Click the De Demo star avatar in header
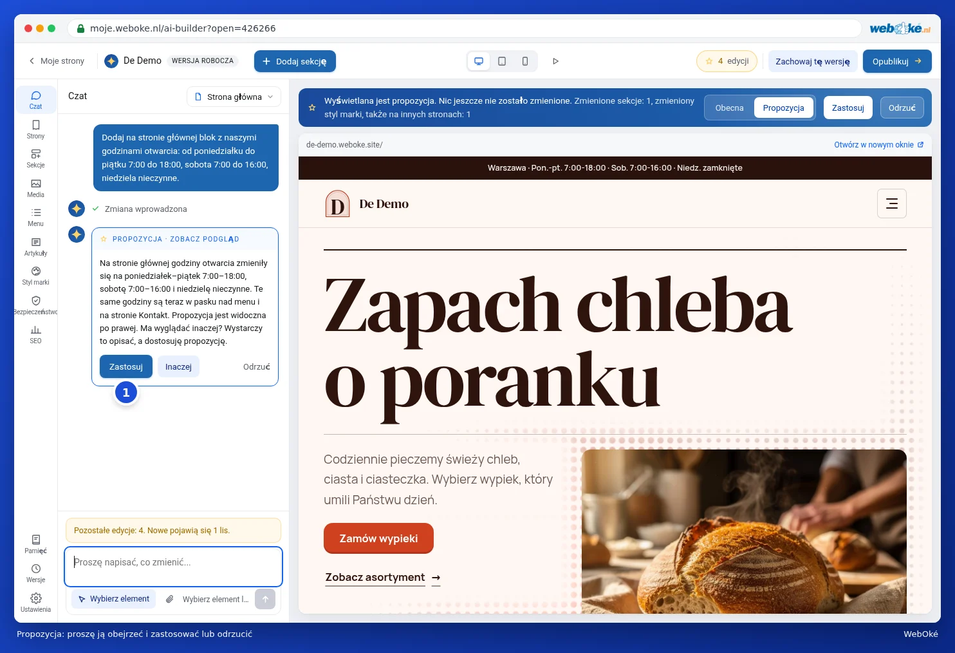The image size is (955, 653). 111,61
